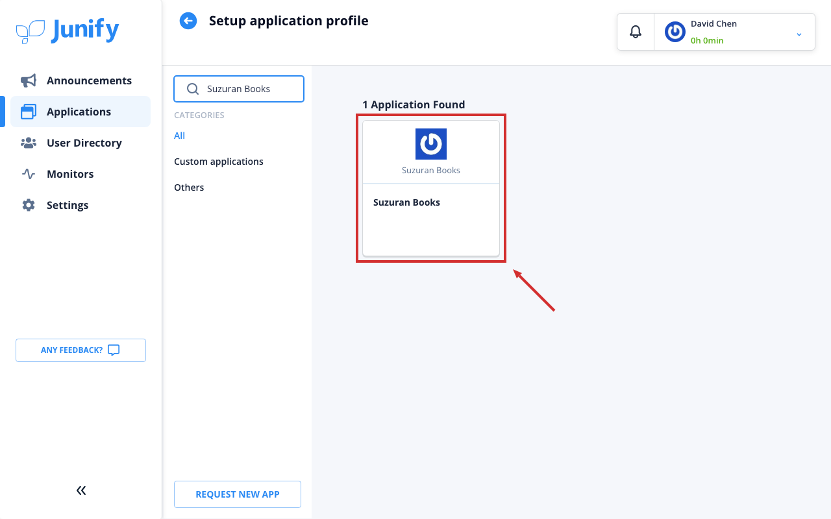Click the '0h 0min' time label
The height and width of the screenshot is (519, 831).
point(707,40)
